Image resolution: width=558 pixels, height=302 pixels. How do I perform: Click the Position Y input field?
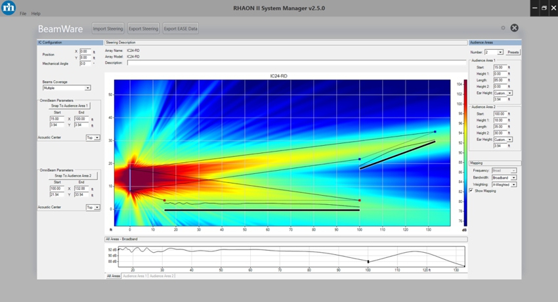(85, 58)
